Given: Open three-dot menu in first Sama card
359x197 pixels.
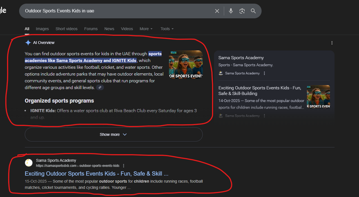Looking at the screenshot, I should (x=264, y=73).
